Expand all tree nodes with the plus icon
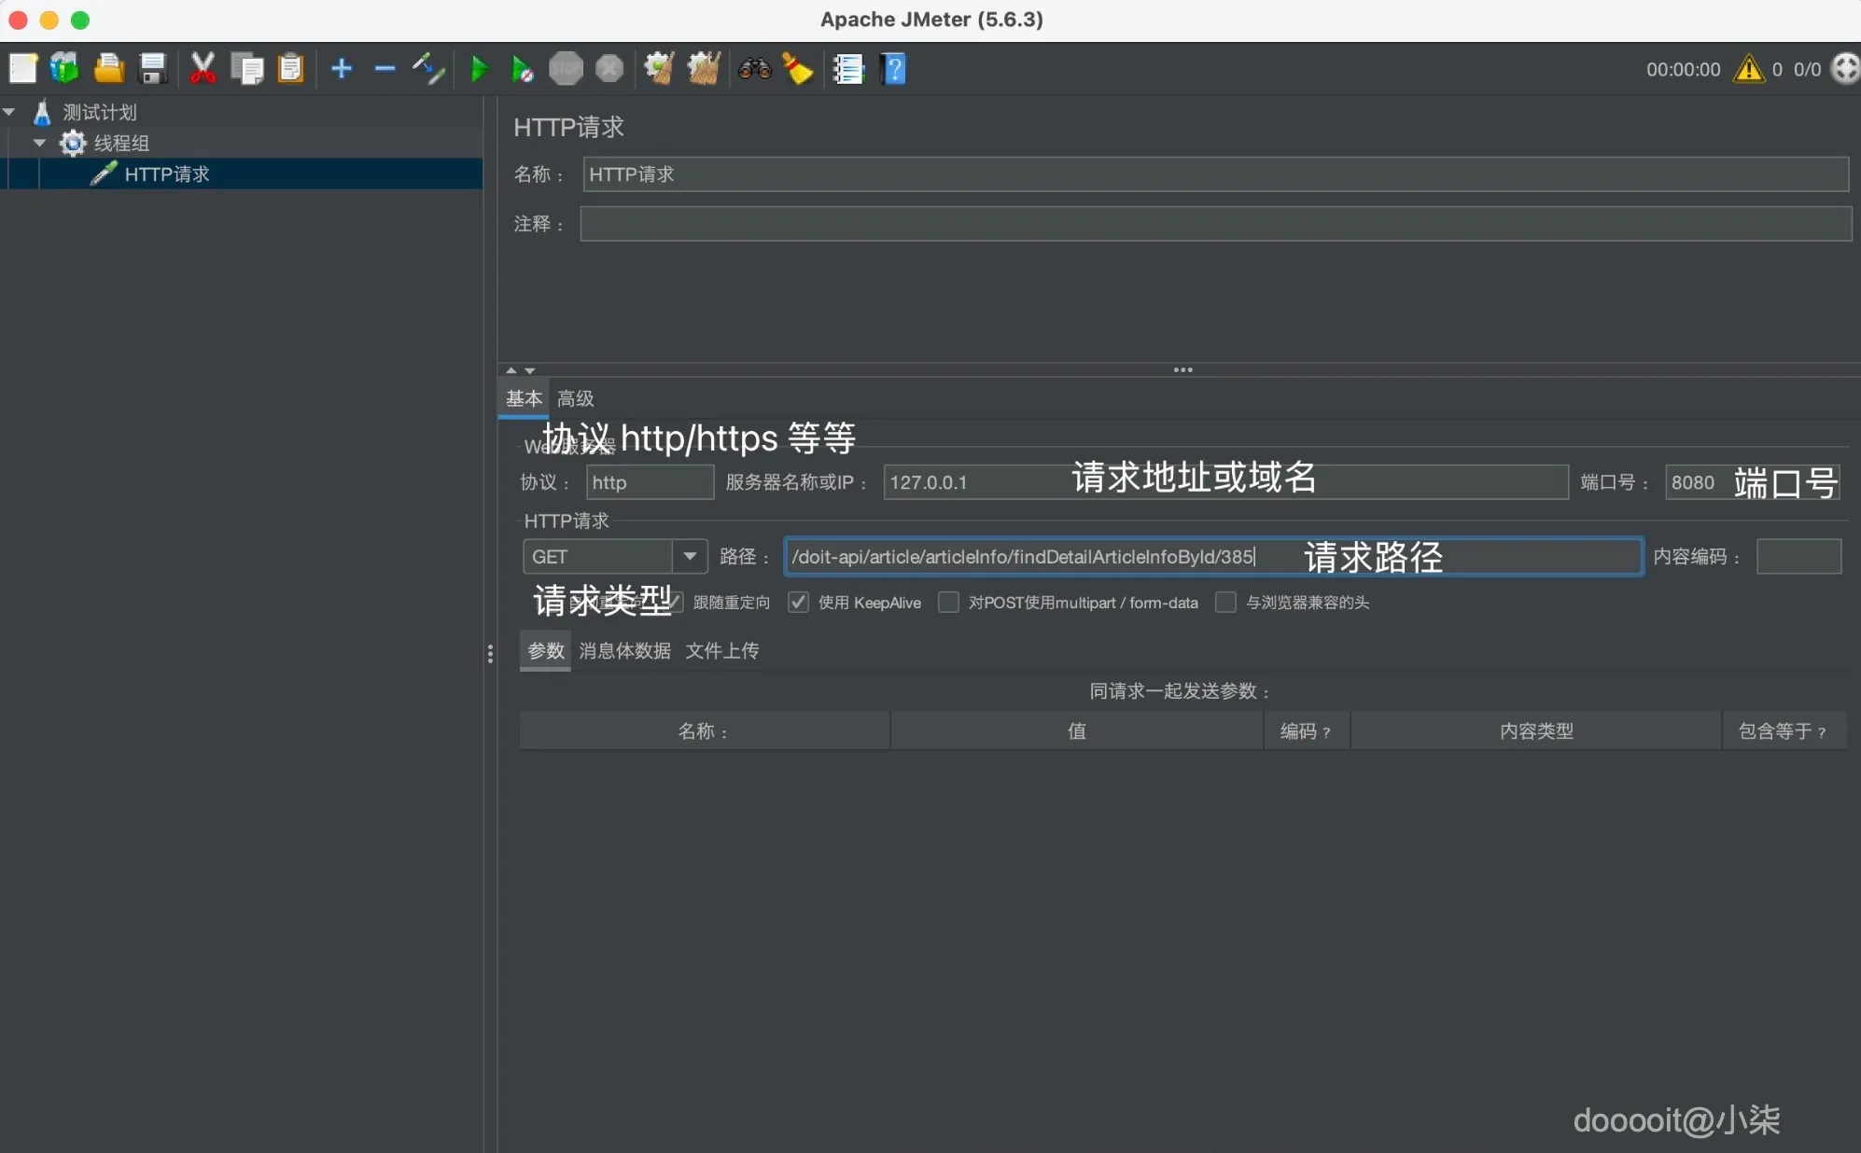1861x1153 pixels. click(x=341, y=68)
